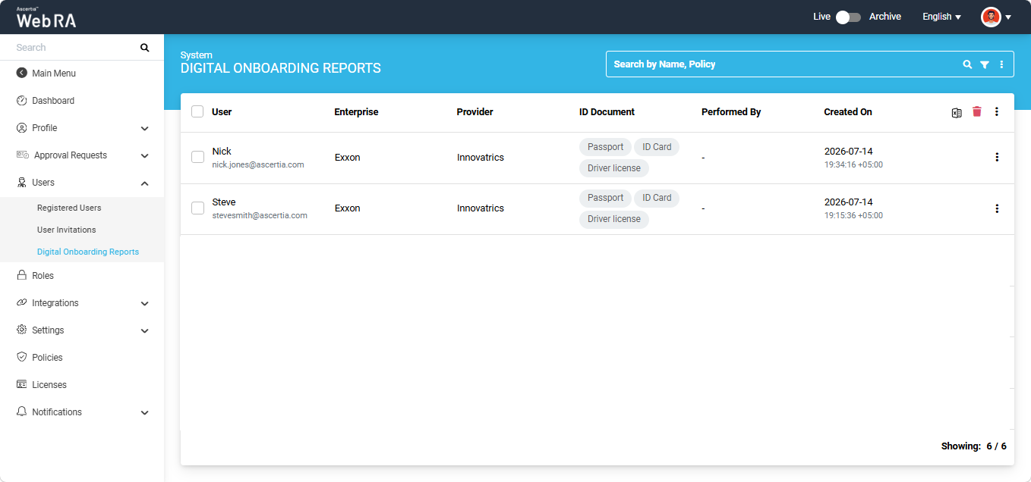Click email nick.jones@ascertia.com
The height and width of the screenshot is (482, 1031).
[258, 164]
